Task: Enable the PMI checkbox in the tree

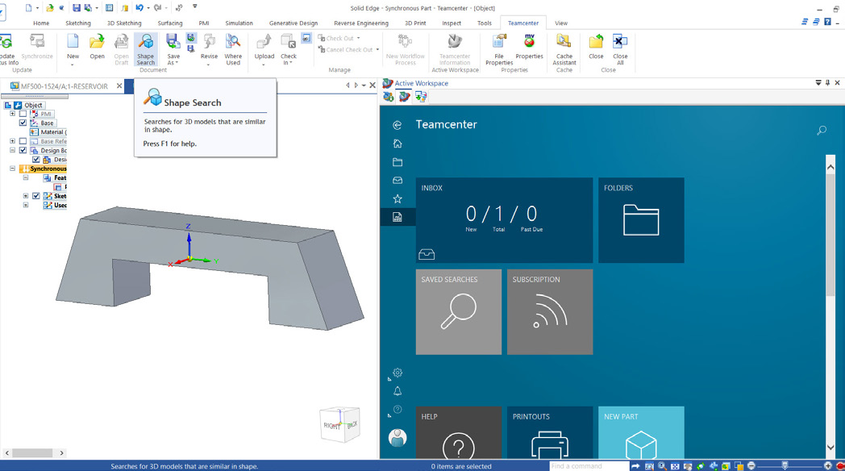Action: point(23,115)
